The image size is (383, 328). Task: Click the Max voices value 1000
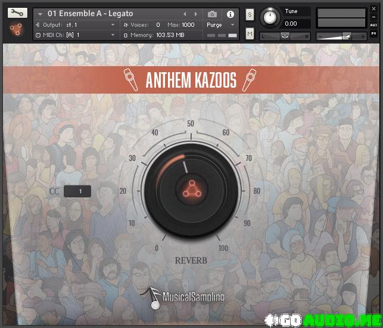[188, 25]
